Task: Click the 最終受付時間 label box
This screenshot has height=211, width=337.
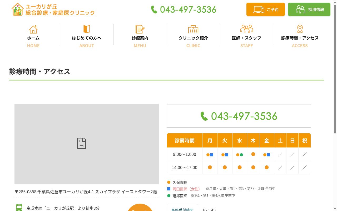Action: (x=182, y=208)
